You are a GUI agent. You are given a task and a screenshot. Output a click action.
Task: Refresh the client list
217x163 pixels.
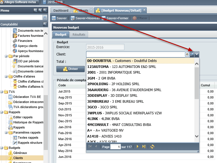coord(152,147)
